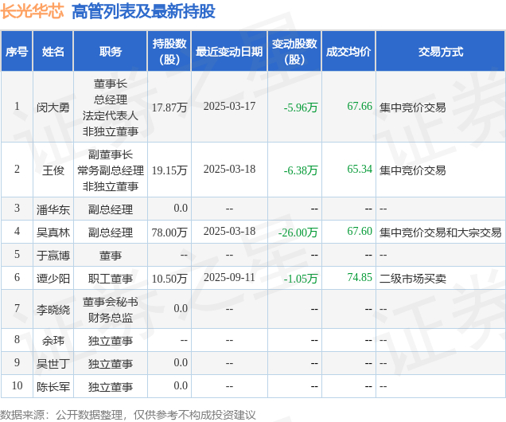The height and width of the screenshot is (422, 506).
Task: Click the 10.50万 holdings cell
Action: coord(169,279)
